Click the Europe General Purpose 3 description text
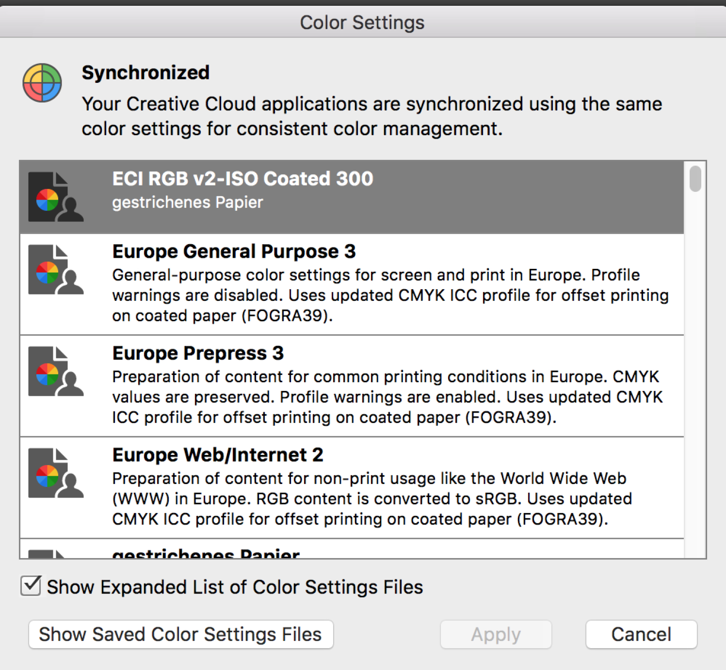This screenshot has height=670, width=726. [x=390, y=295]
